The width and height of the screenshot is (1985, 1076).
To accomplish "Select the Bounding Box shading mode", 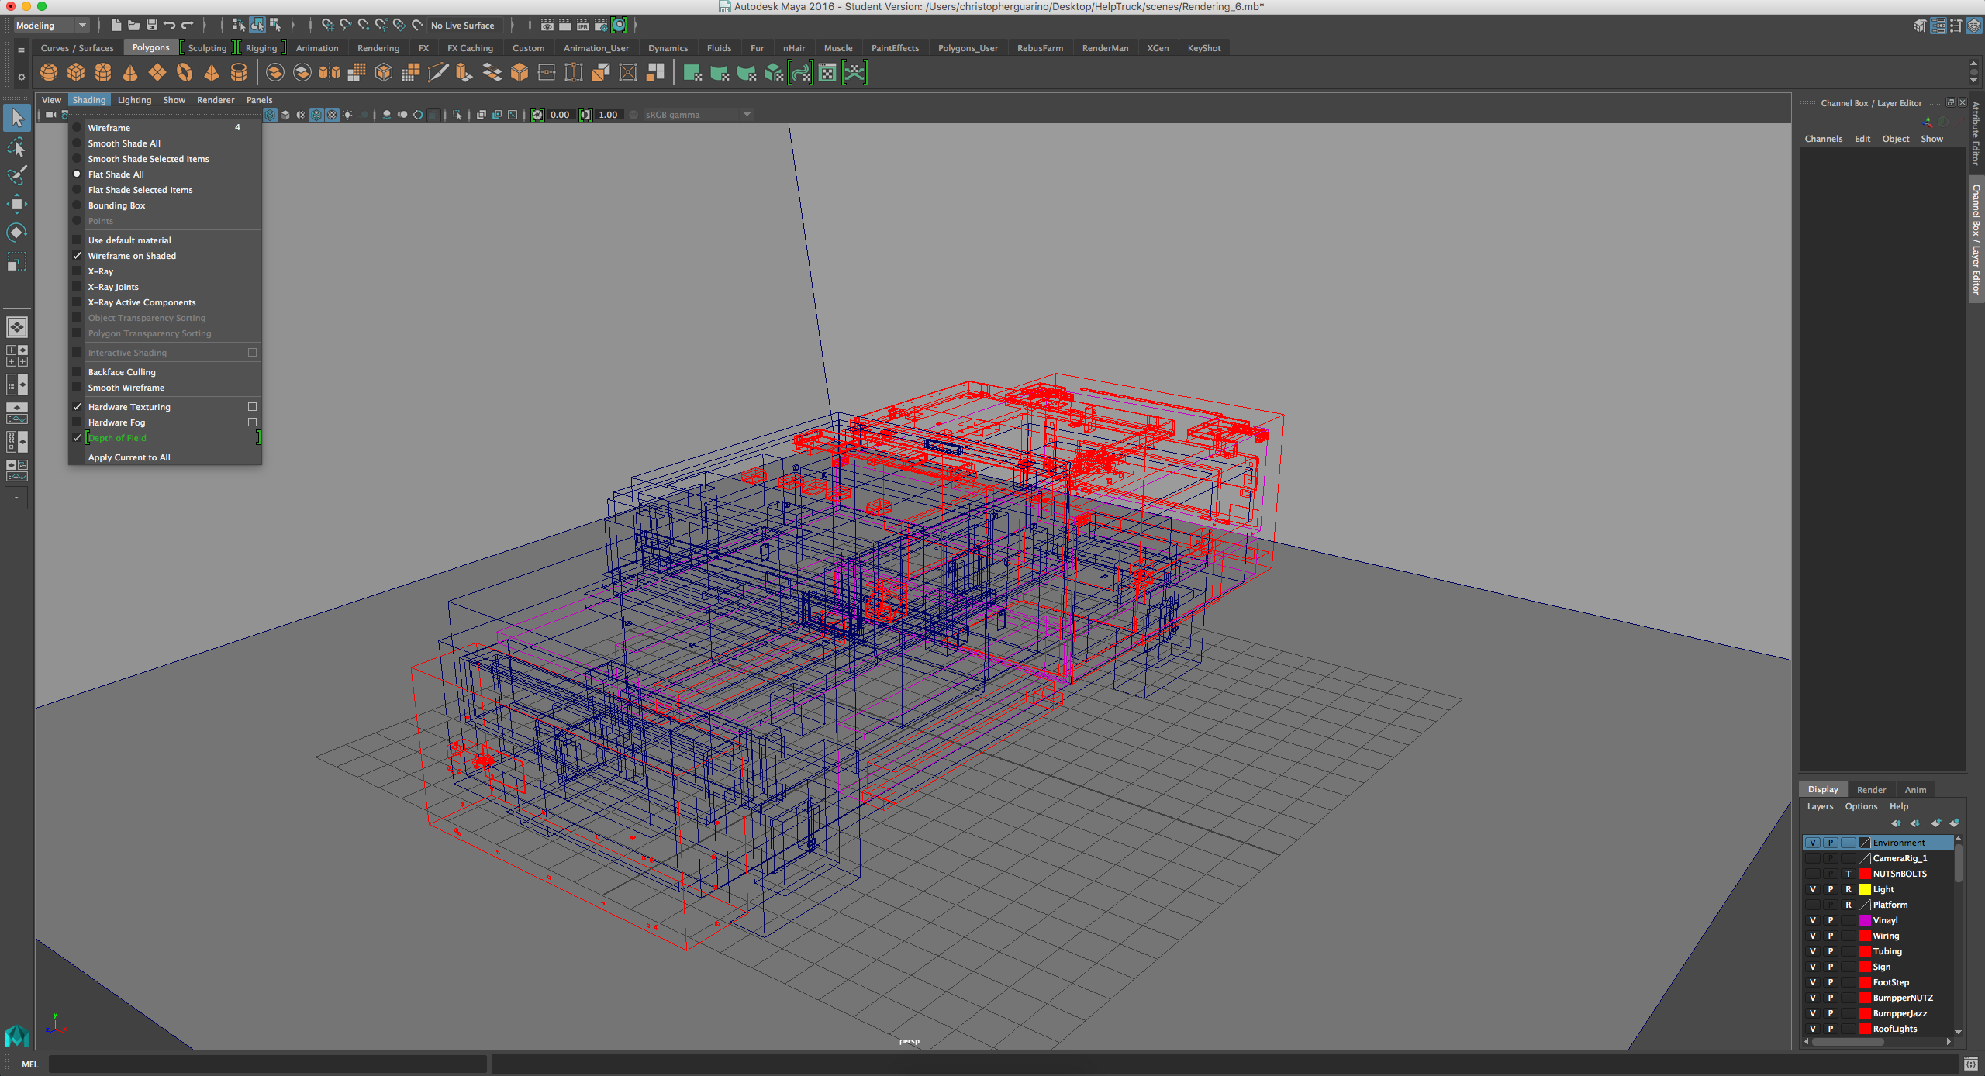I will pos(119,205).
